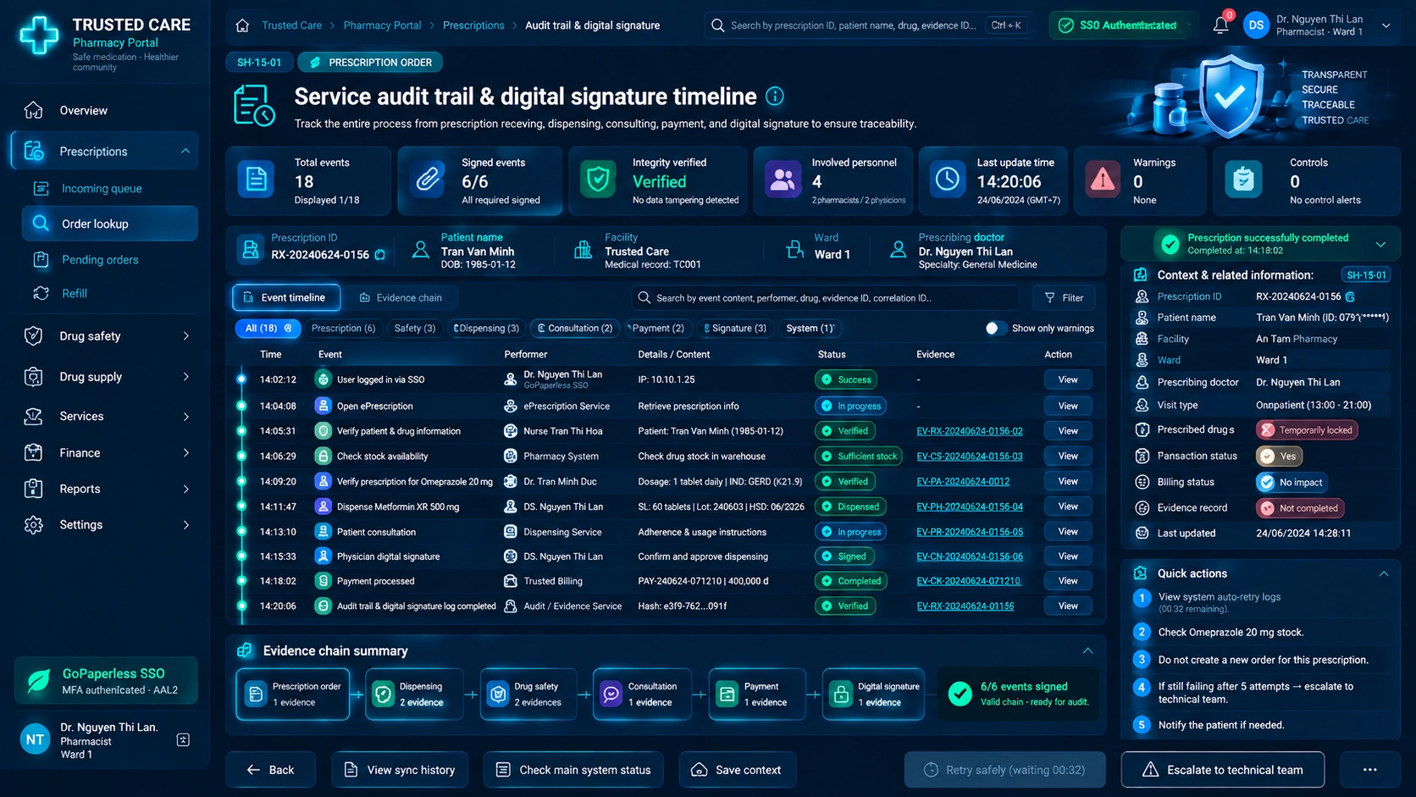The image size is (1416, 797).
Task: Click View sync history button
Action: (x=400, y=770)
